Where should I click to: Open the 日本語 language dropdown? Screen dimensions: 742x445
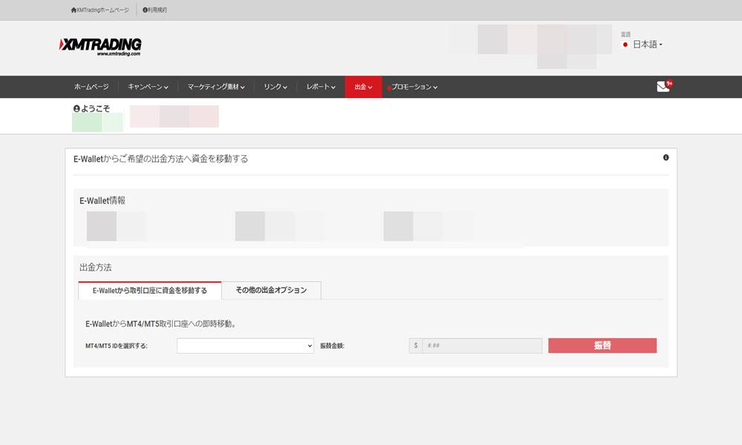coord(646,44)
